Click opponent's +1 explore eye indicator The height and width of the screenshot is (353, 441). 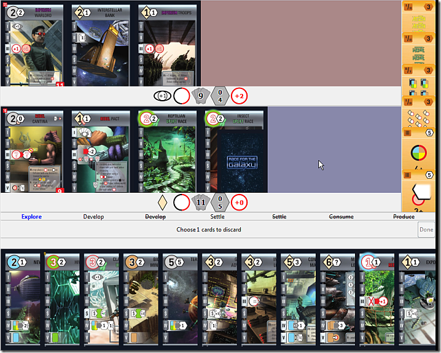coord(162,96)
